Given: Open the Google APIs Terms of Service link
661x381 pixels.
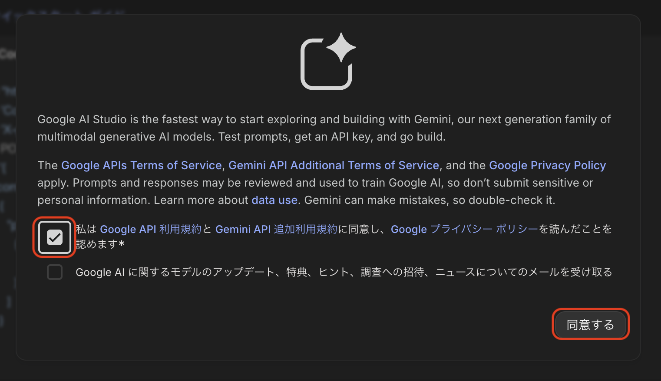Looking at the screenshot, I should coord(141,165).
